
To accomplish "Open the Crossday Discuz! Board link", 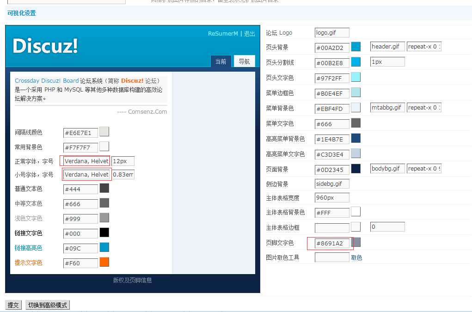I will click(47, 80).
